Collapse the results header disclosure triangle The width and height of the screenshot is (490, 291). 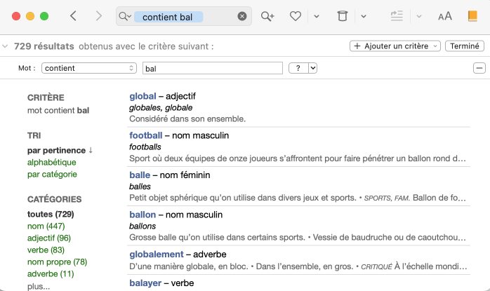point(6,46)
